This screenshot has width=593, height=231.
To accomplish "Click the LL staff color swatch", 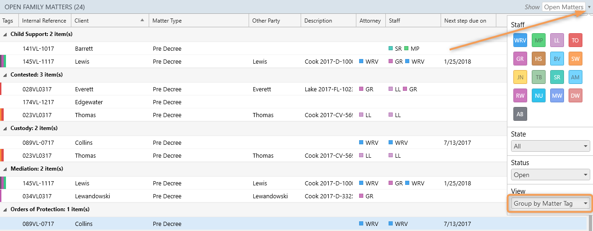I will (557, 41).
